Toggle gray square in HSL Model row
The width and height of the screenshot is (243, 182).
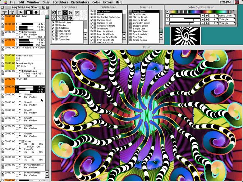(x=3, y=81)
